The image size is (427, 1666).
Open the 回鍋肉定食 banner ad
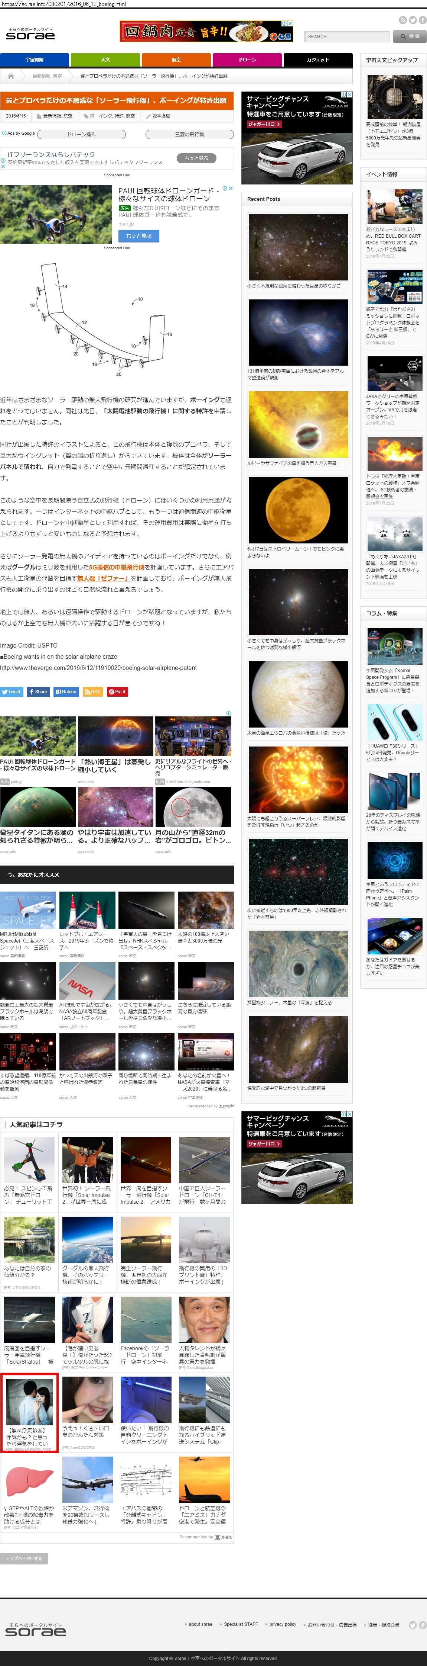(x=206, y=32)
